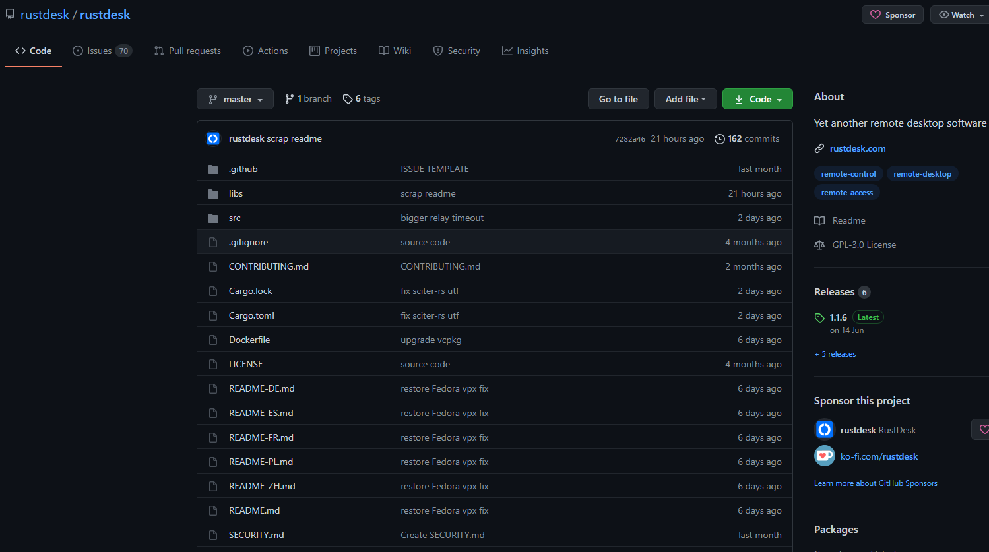Click the .gitignore file icon
Screen dimensions: 989x552
[213, 243]
